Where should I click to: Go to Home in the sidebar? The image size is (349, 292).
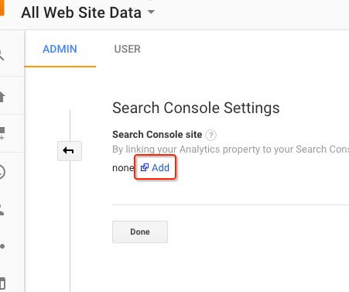(2, 97)
